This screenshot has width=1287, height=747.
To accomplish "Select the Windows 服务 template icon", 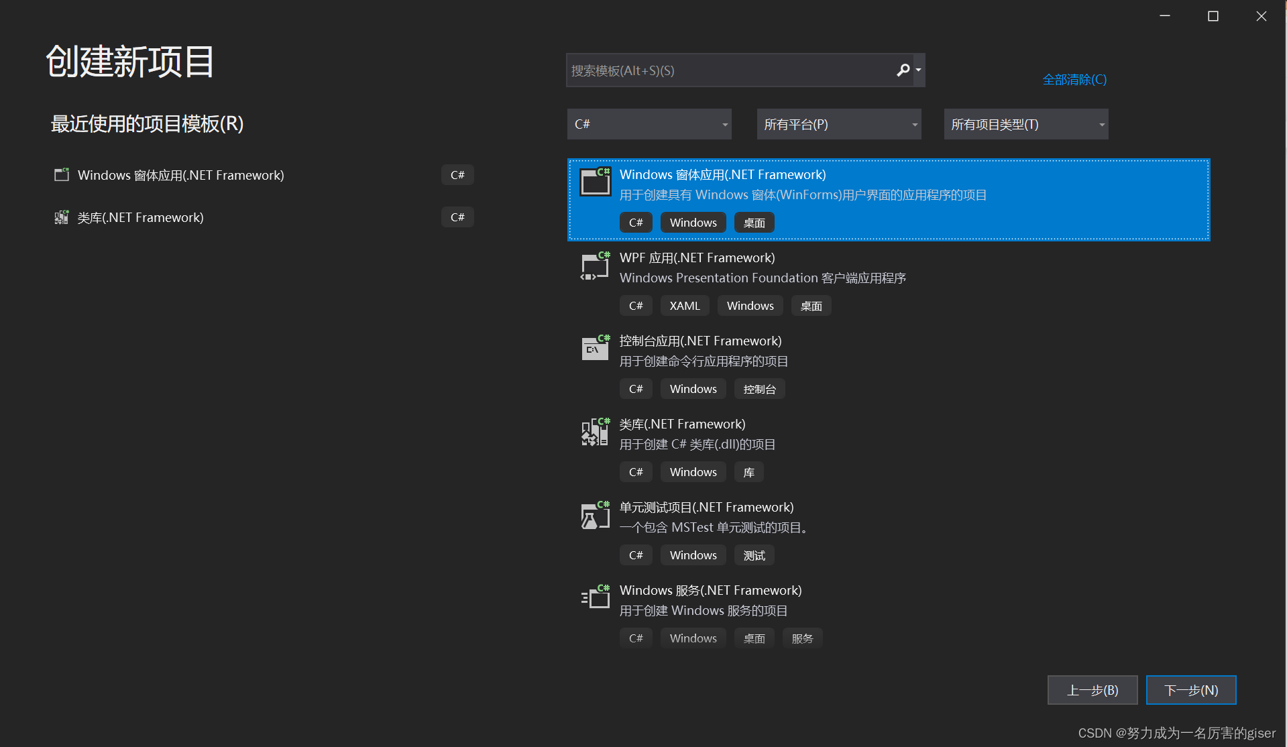I will point(596,597).
